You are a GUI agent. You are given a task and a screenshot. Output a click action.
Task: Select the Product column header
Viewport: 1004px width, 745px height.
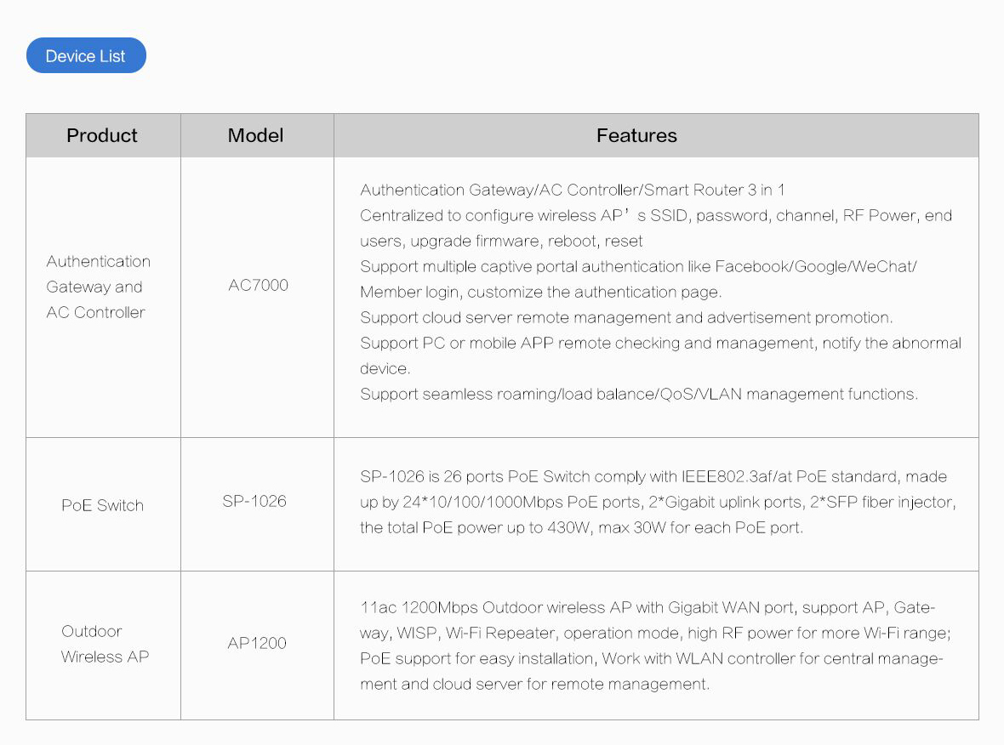coord(102,136)
